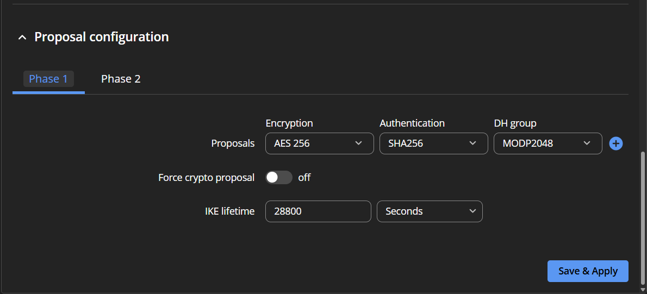
Task: Click the vertical scrollbar thumb
Action: (643, 218)
